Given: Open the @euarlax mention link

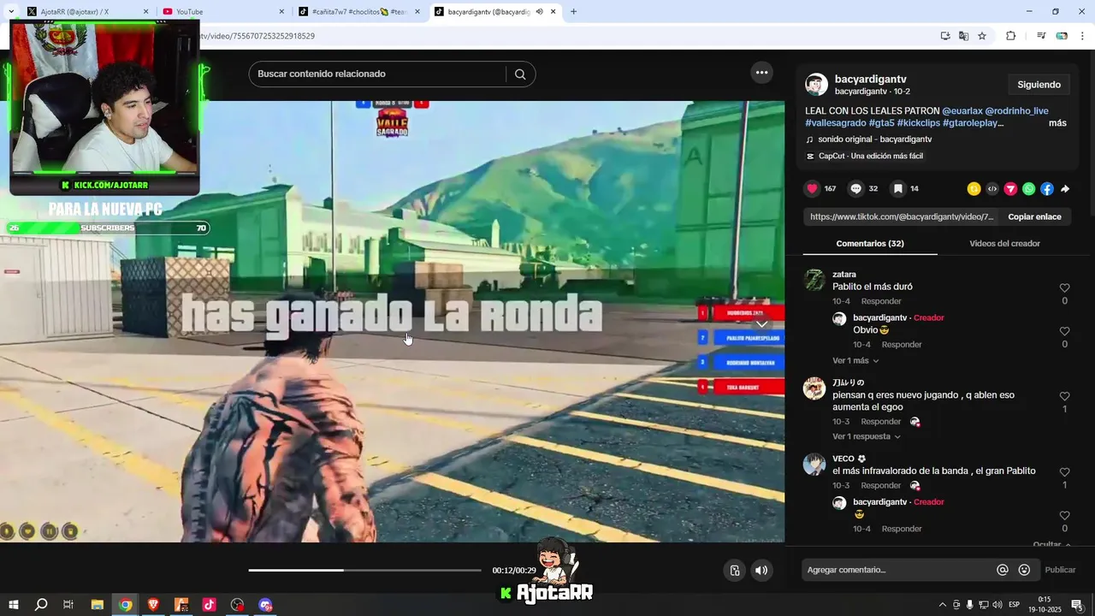Looking at the screenshot, I should point(962,111).
